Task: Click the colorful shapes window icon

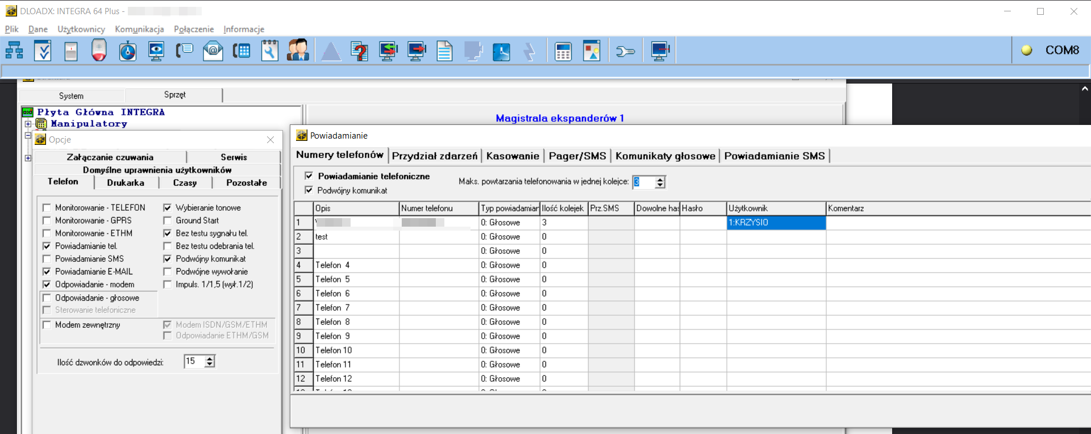Action: tap(592, 51)
